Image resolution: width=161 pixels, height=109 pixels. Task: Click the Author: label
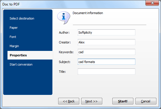[x=64, y=32]
